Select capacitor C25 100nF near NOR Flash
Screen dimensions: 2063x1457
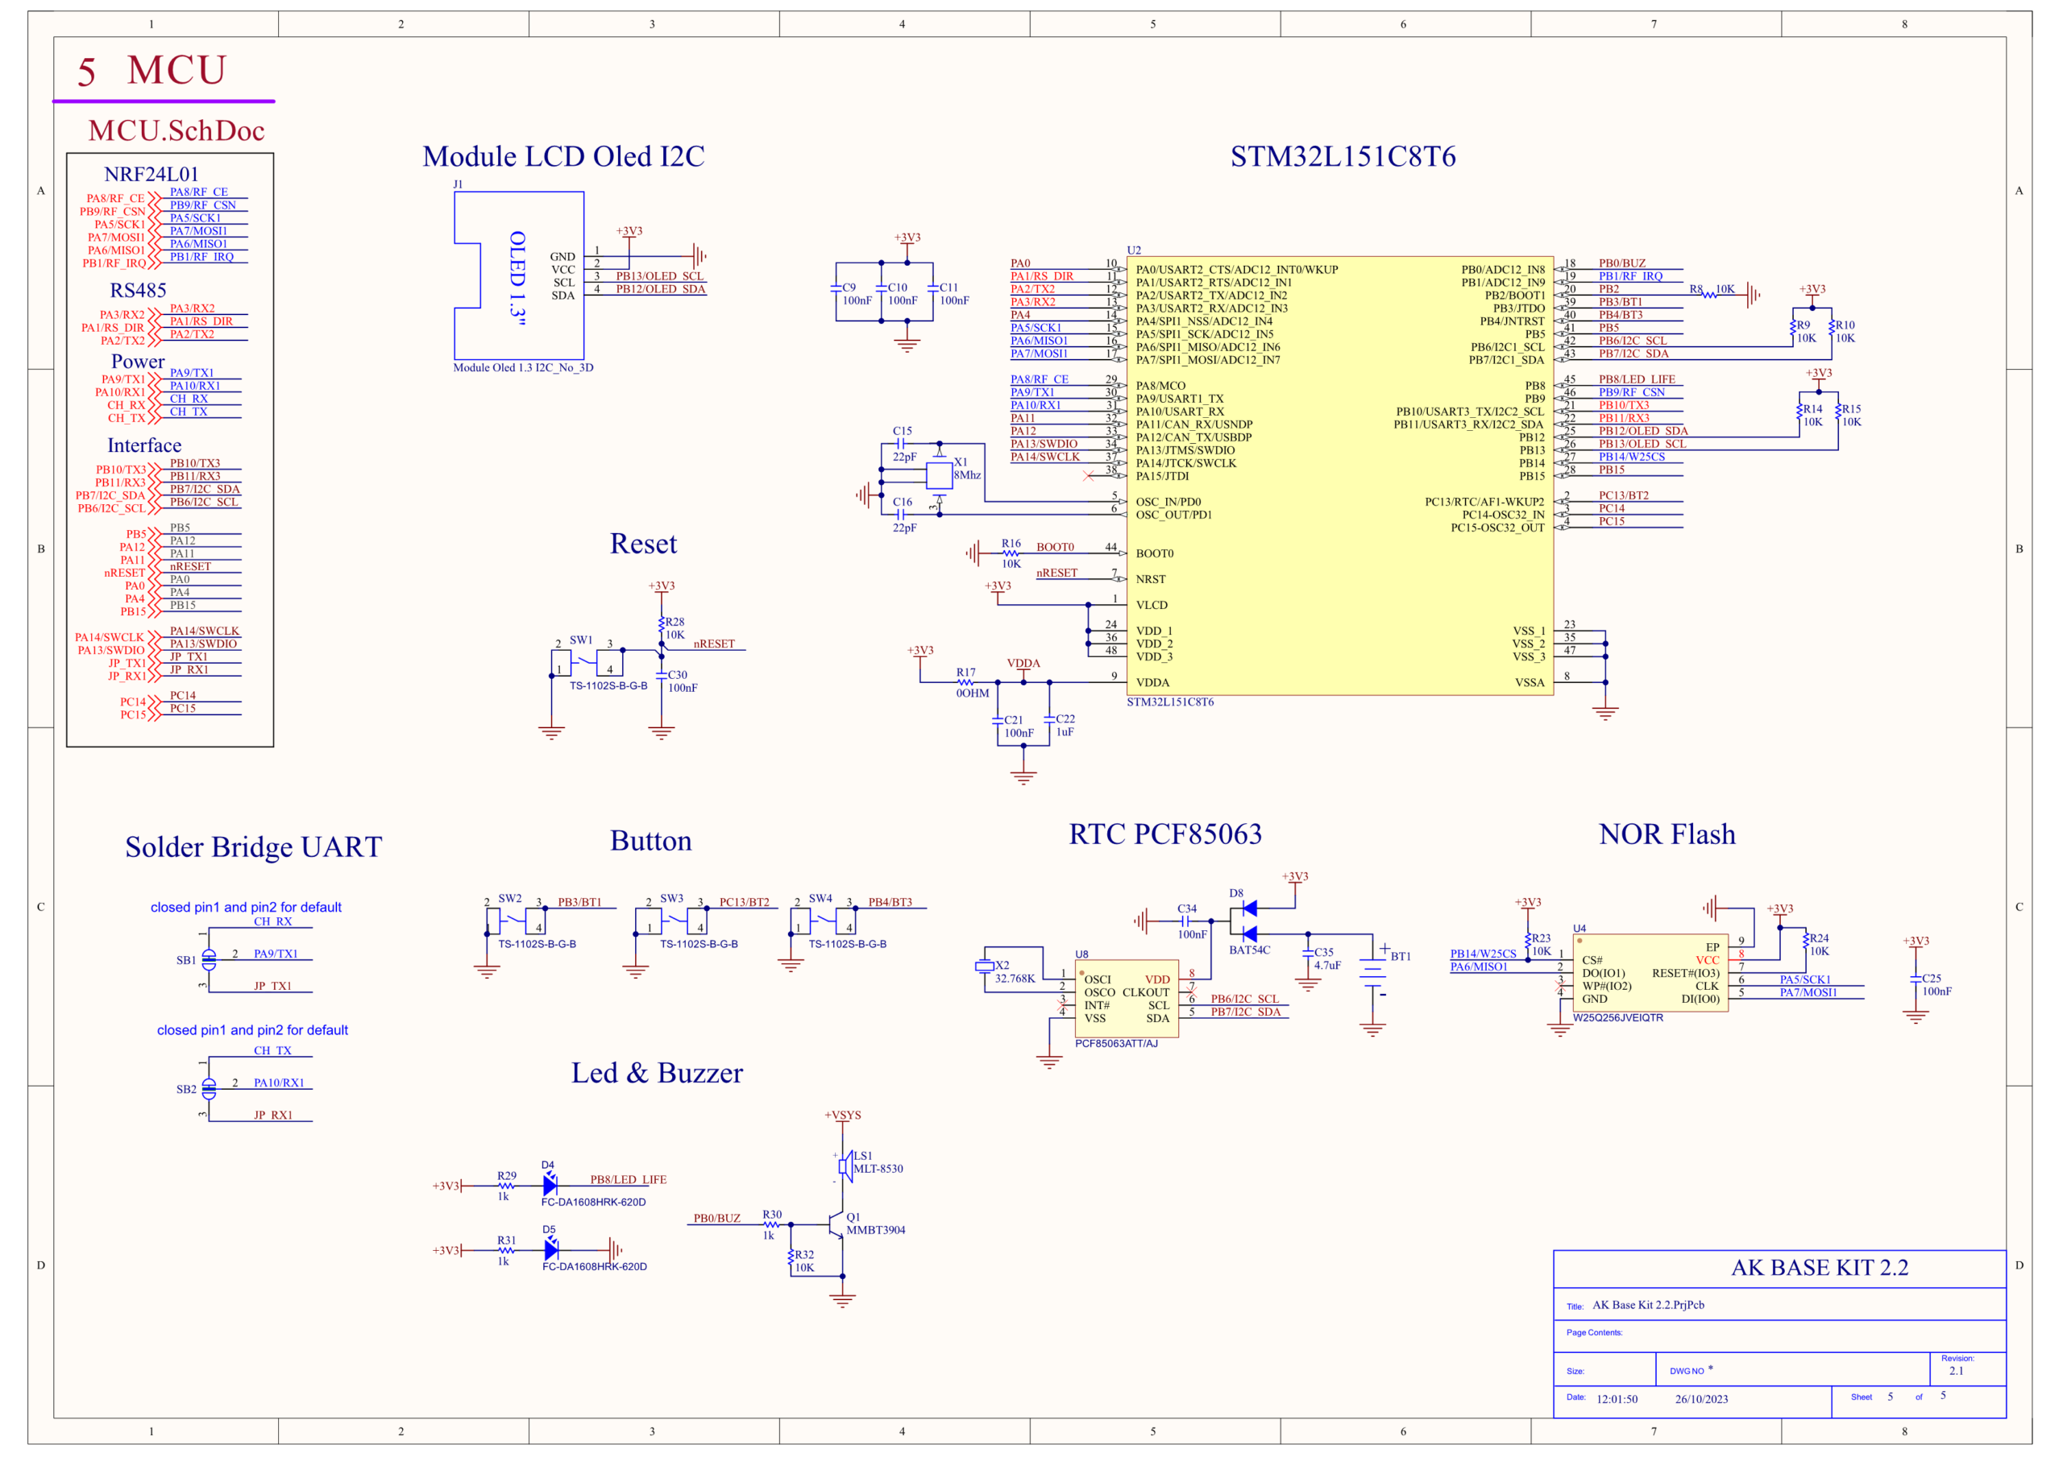point(1916,979)
